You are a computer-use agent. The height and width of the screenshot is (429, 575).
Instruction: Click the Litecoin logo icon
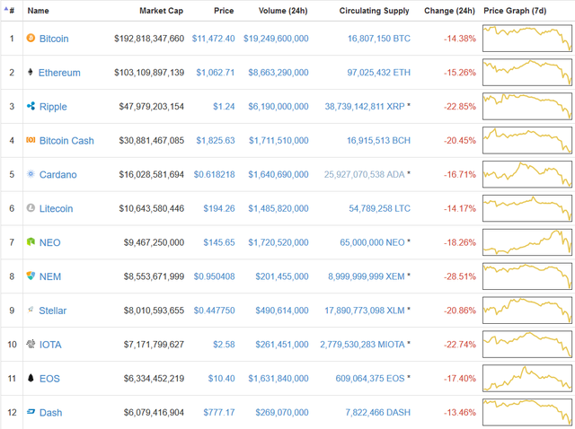(x=31, y=208)
